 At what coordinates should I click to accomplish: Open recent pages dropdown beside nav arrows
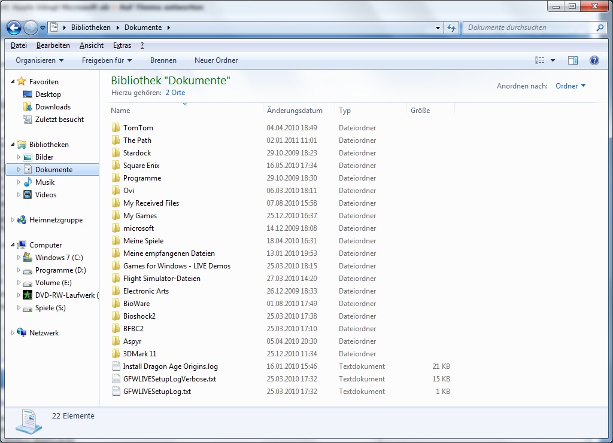[43, 28]
